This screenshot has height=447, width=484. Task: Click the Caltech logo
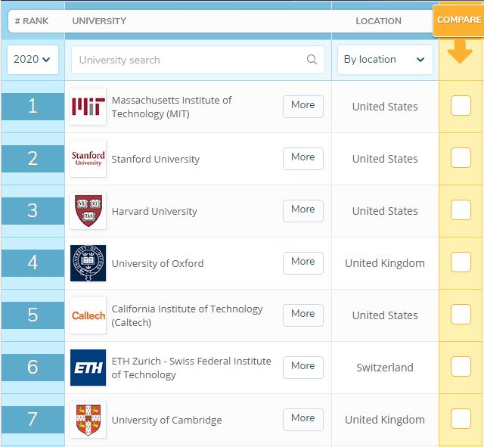[x=88, y=315]
